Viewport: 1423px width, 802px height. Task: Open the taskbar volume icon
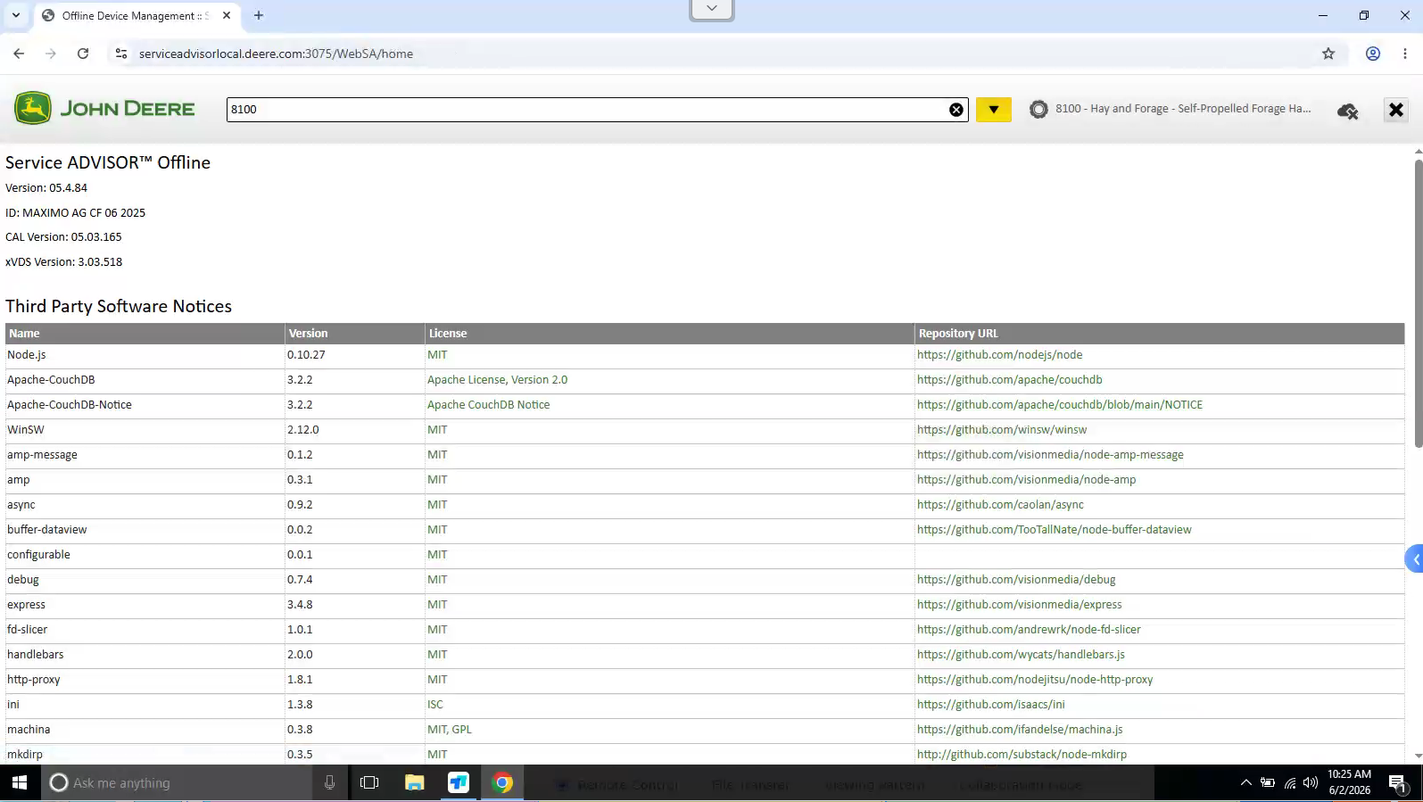pyautogui.click(x=1311, y=782)
